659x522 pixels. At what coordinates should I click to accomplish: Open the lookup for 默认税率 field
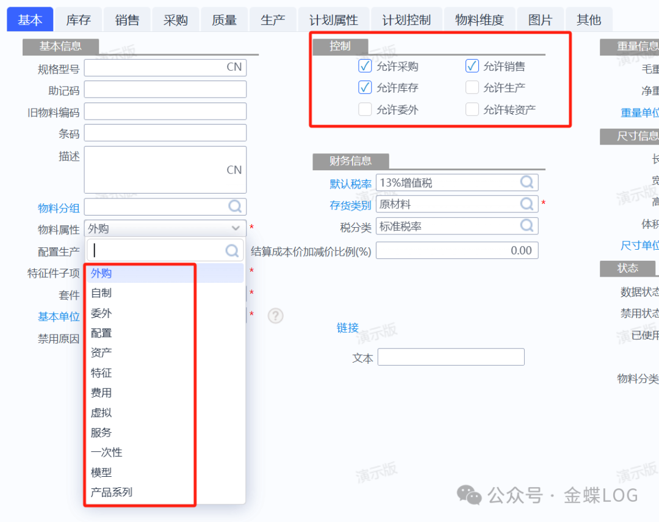point(527,182)
